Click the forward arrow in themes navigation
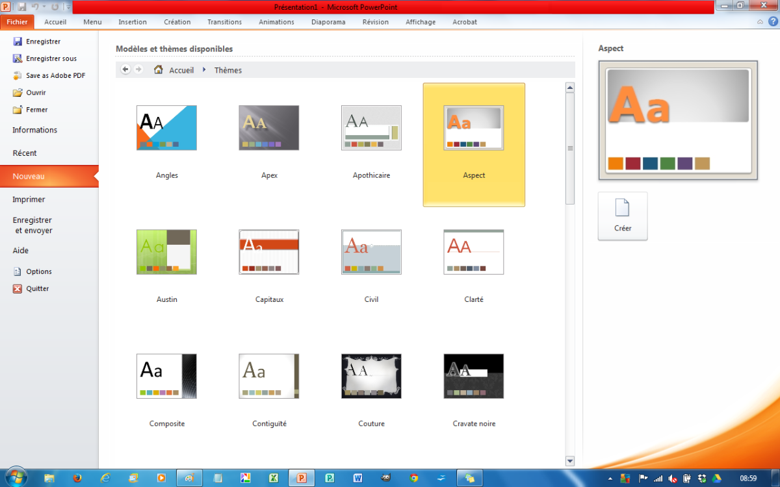This screenshot has height=487, width=780. 138,69
